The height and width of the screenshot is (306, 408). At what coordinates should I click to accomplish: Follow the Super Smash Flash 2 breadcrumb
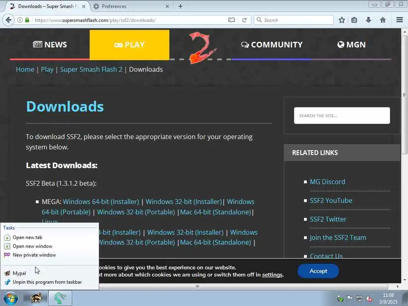click(91, 69)
